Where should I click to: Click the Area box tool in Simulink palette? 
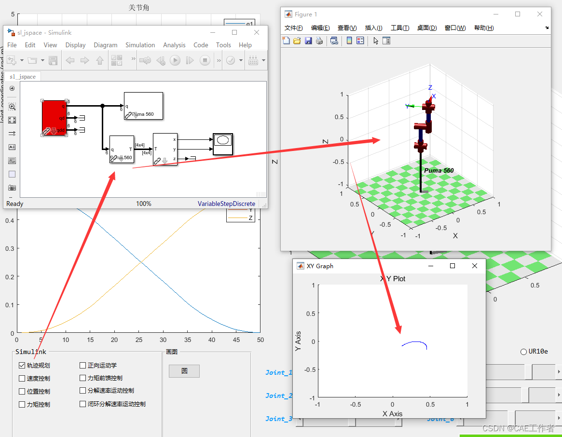(12, 174)
